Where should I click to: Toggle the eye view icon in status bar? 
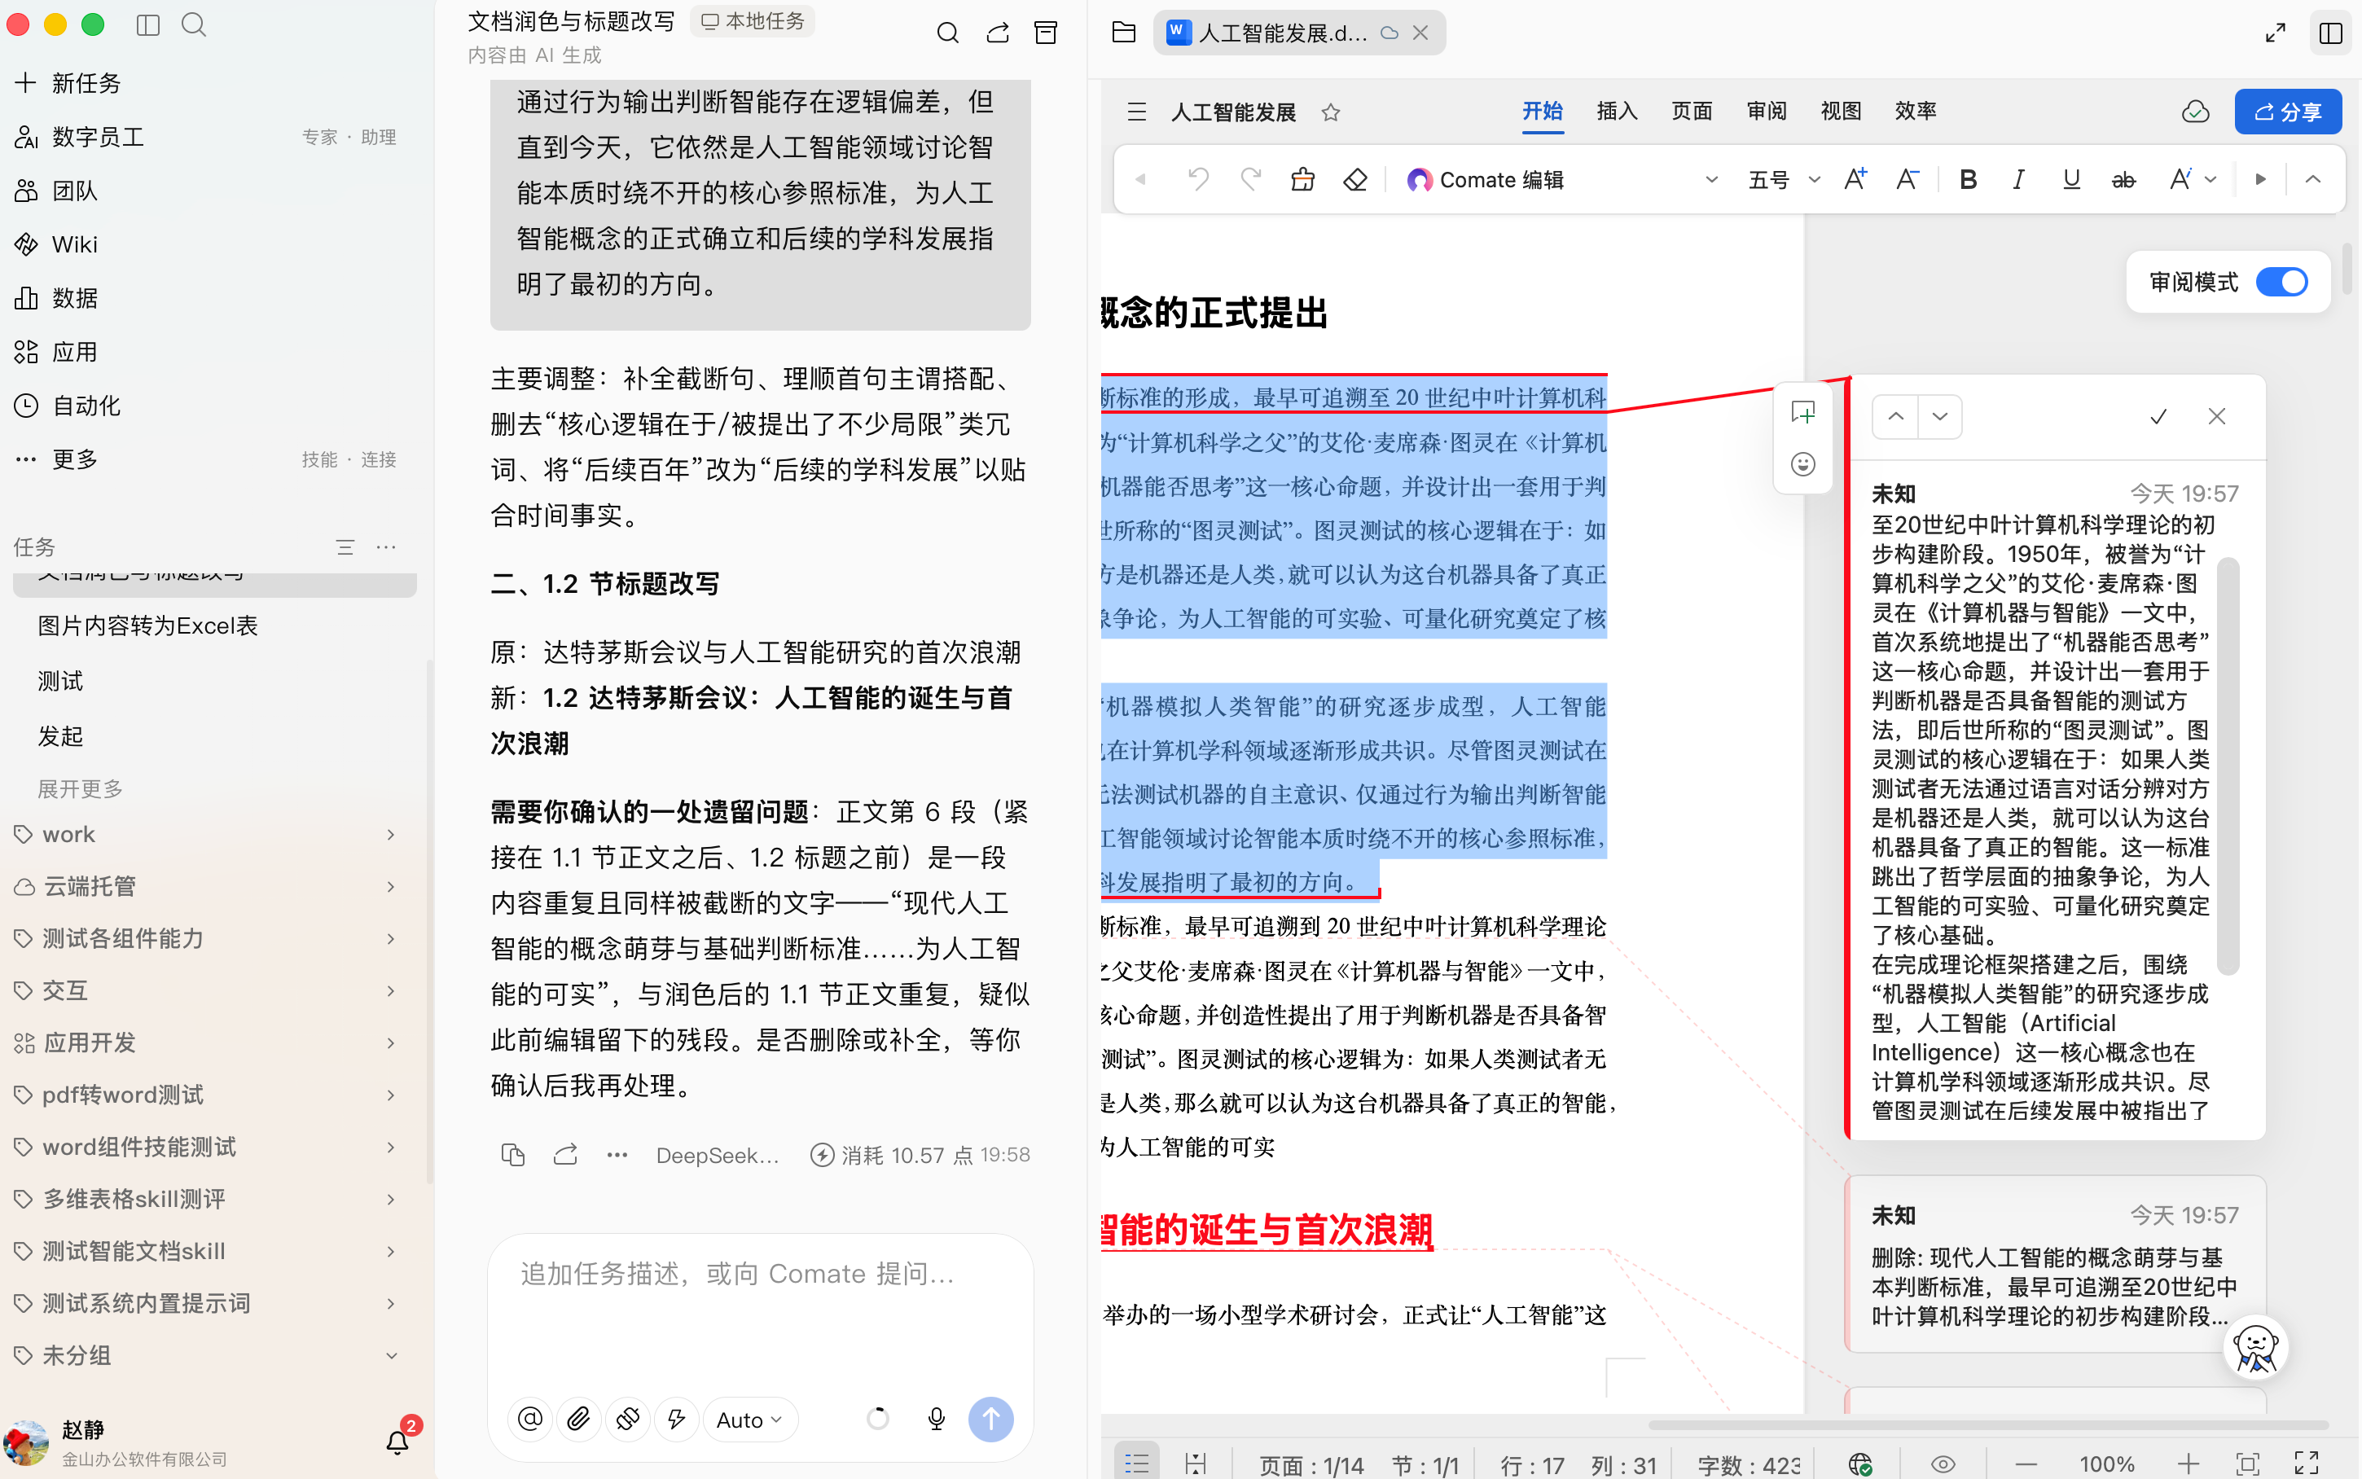(1943, 1464)
